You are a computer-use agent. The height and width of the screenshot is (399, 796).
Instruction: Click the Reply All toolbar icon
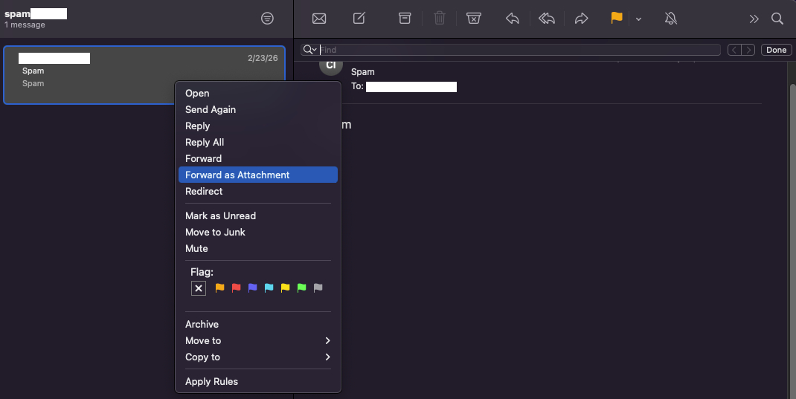click(547, 19)
